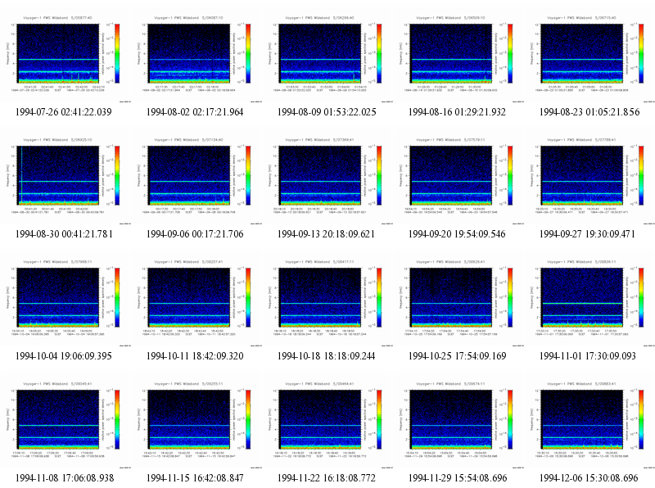The height and width of the screenshot is (488, 655).
Task: Click the caption text 1994-07-26 02:41:22.039
Action: [x=64, y=112]
